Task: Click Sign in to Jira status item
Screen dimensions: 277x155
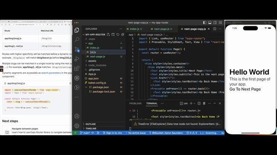Action: (113, 133)
